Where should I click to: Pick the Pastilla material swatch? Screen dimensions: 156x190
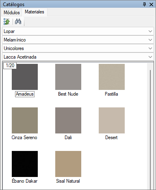(x=112, y=77)
